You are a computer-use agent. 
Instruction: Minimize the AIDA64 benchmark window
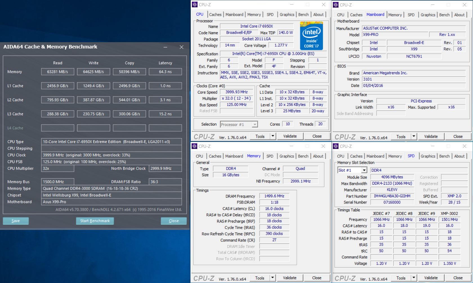[x=165, y=47]
